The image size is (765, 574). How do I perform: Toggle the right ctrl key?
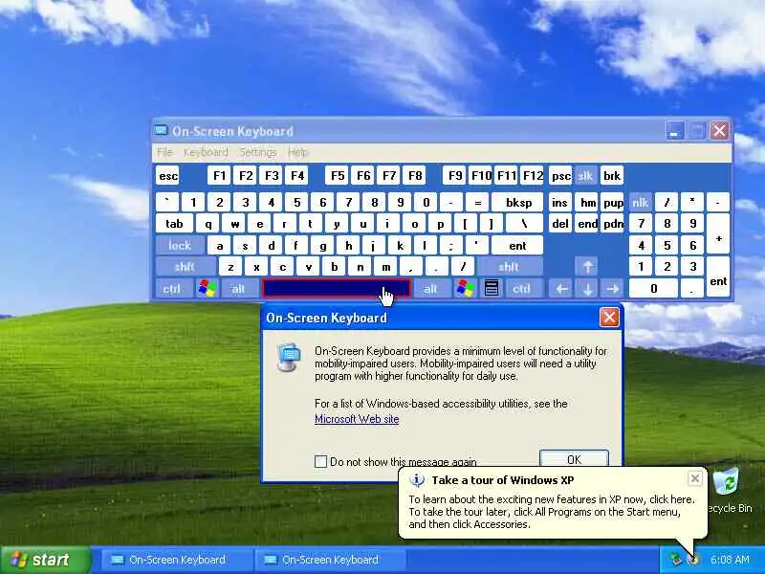pyautogui.click(x=523, y=289)
